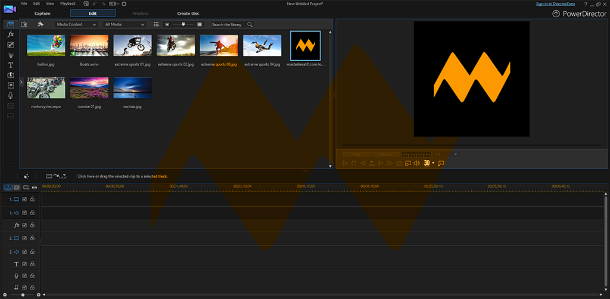
Task: Switch to the Create Disc tab
Action: pos(188,13)
